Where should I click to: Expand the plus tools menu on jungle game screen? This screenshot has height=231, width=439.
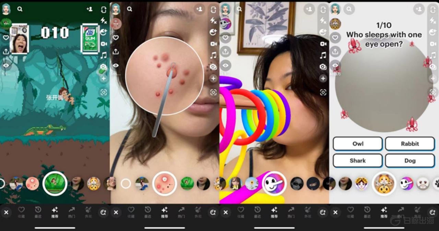(x=104, y=78)
